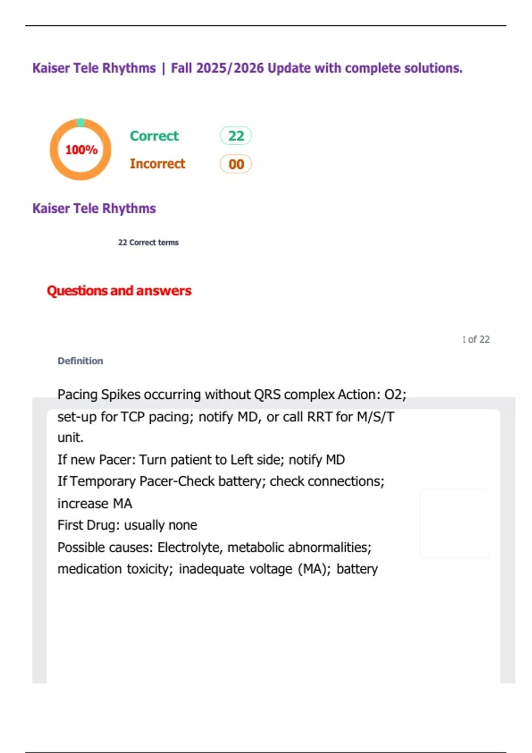Click the red Questions and answers heading
The image size is (532, 753).
[x=119, y=291]
